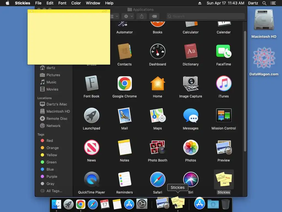Open Spotlight search in menu bar

coord(264,3)
